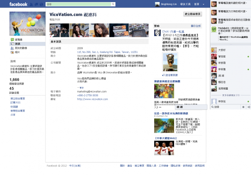Viewport: 251px width, 175px height.
Task: Open the kunlun.tw ad image with blue sword
Action: pyautogui.click(x=164, y=126)
